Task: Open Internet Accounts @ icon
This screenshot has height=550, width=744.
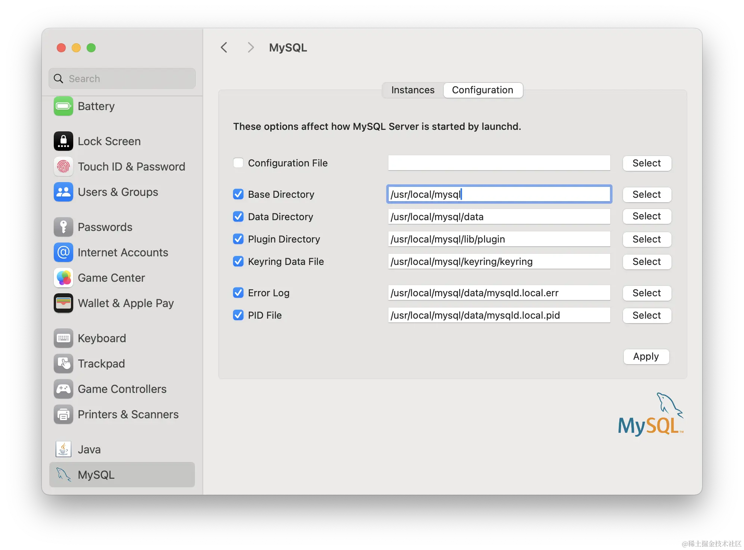Action: [x=63, y=253]
